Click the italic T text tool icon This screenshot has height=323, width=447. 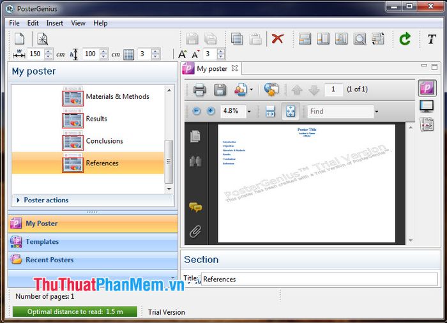[431, 39]
